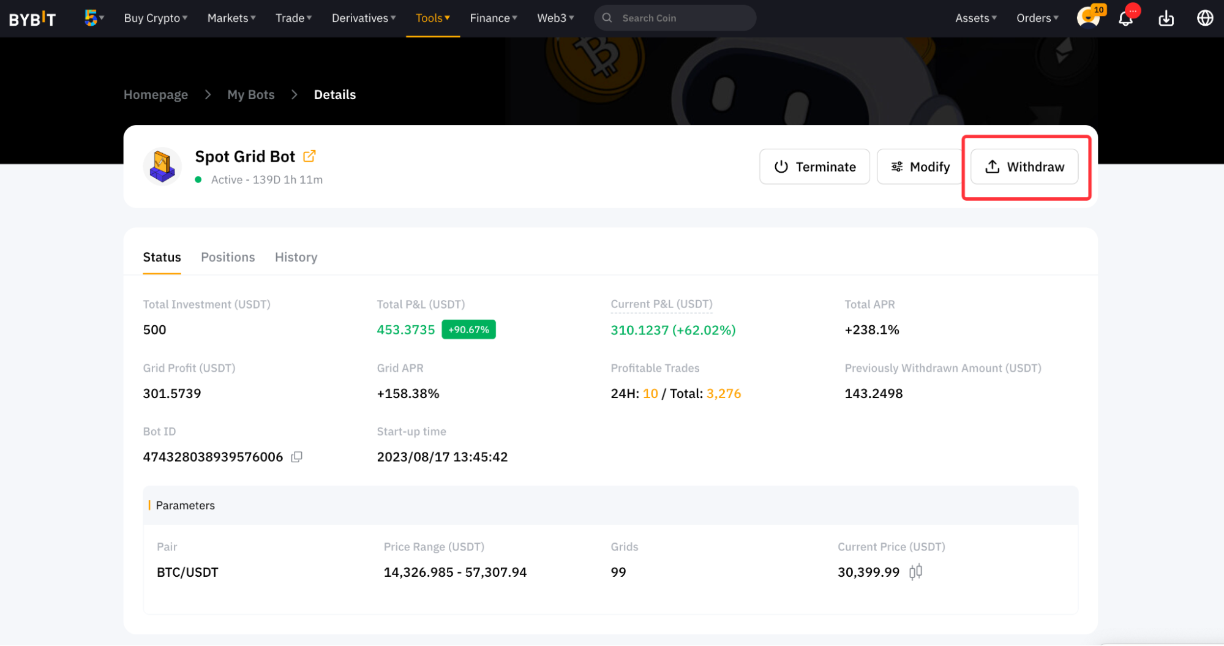The width and height of the screenshot is (1224, 646).
Task: Click the Bybit logo
Action: 32,18
